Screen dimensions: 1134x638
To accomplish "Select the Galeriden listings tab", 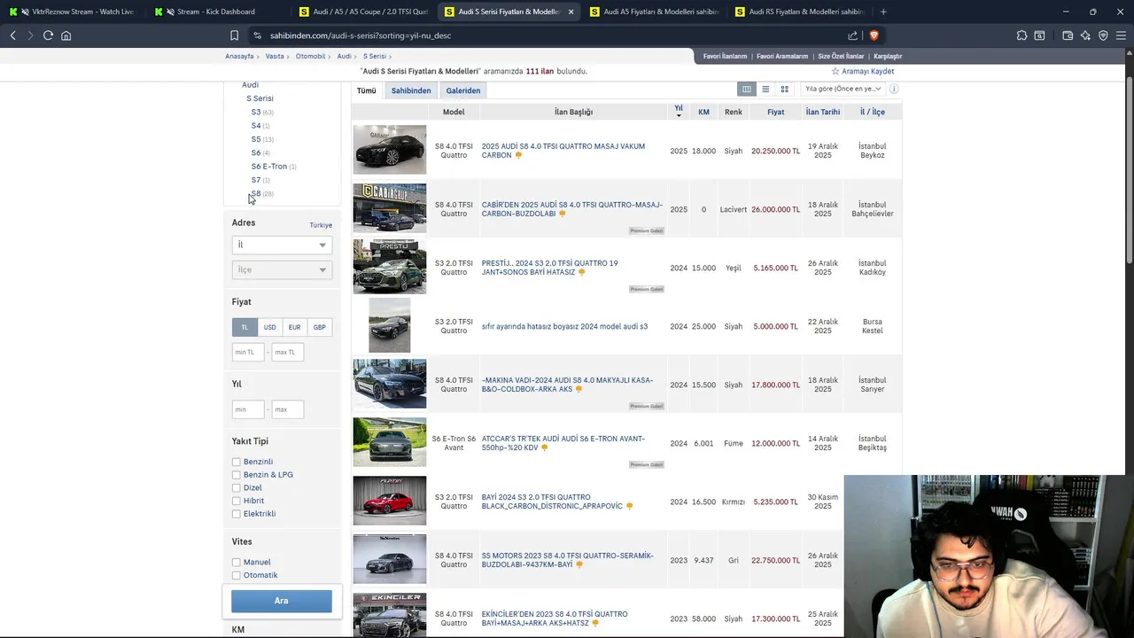I will click(x=463, y=90).
